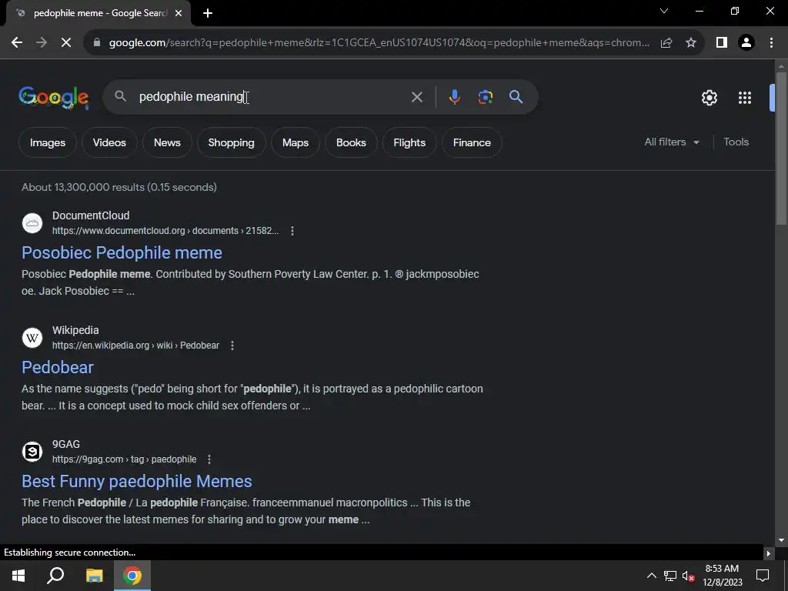Share this page via the share icon
The height and width of the screenshot is (591, 788).
[x=666, y=43]
